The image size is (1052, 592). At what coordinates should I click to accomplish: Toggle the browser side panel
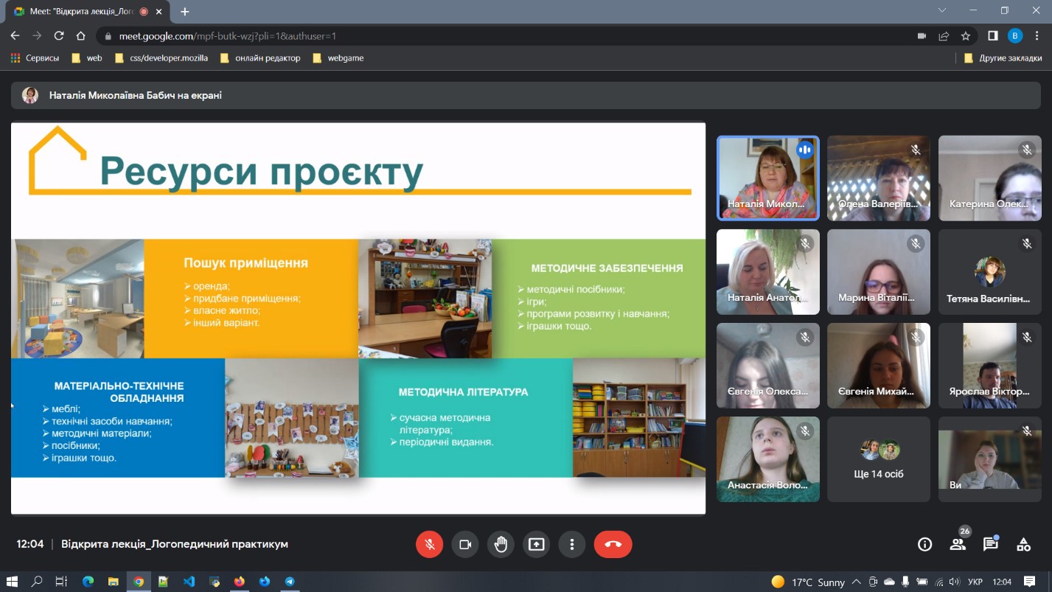pyautogui.click(x=992, y=36)
